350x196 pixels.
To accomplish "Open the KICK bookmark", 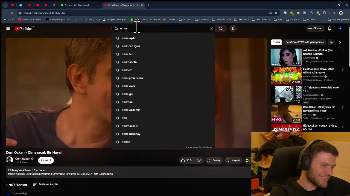I will [x=135, y=20].
